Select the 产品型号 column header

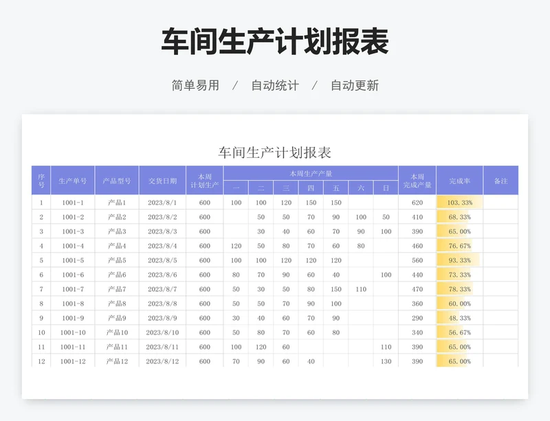(x=117, y=181)
